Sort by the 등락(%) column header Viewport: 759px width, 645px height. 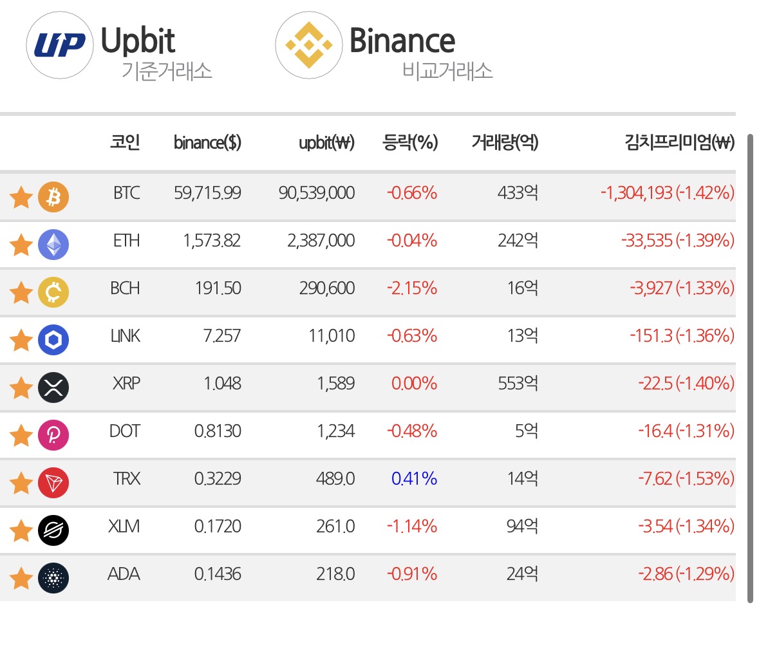[x=410, y=142]
